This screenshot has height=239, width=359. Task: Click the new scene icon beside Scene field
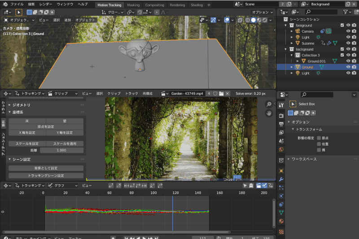(289, 4)
